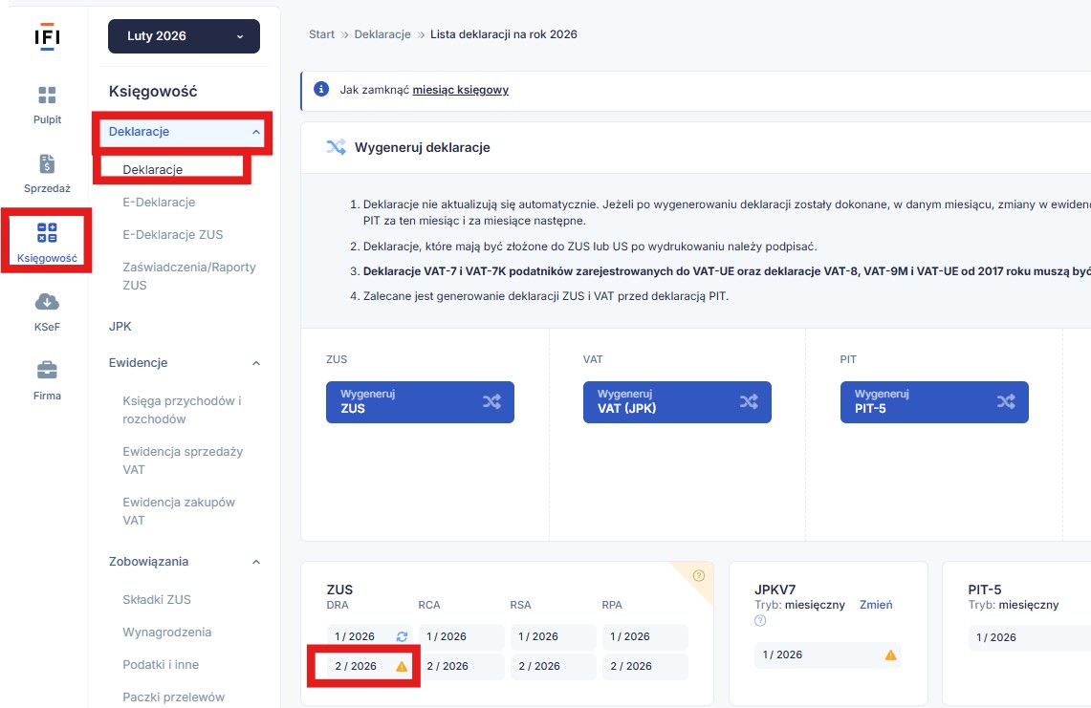Open E-Deklaracje ZUS menu item
The image size is (1091, 708).
(172, 235)
